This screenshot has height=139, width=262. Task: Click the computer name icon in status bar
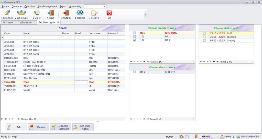(x=238, y=137)
